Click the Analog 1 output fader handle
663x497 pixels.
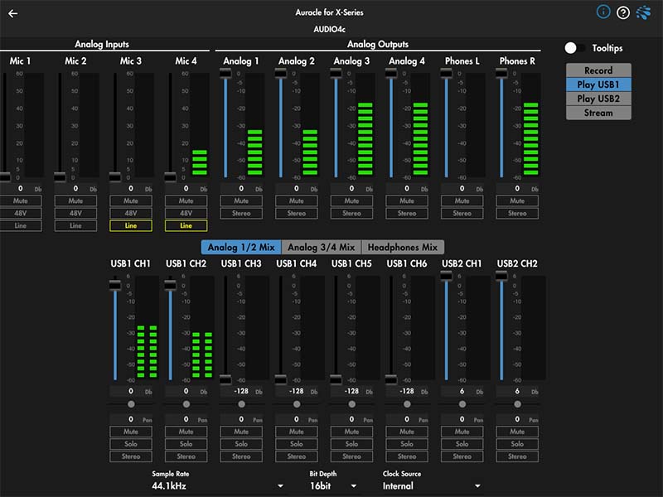[x=225, y=74]
